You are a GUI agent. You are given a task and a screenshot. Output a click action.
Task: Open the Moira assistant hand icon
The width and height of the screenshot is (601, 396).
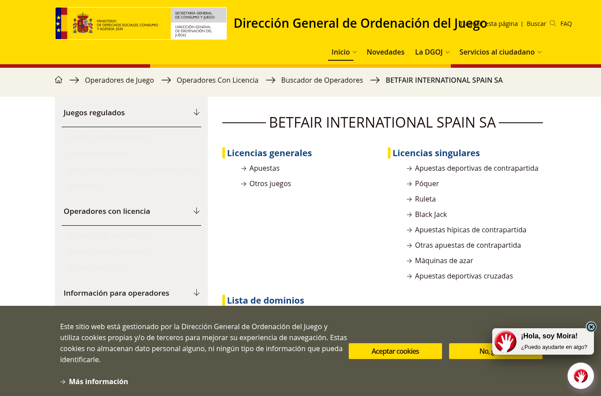click(x=580, y=376)
